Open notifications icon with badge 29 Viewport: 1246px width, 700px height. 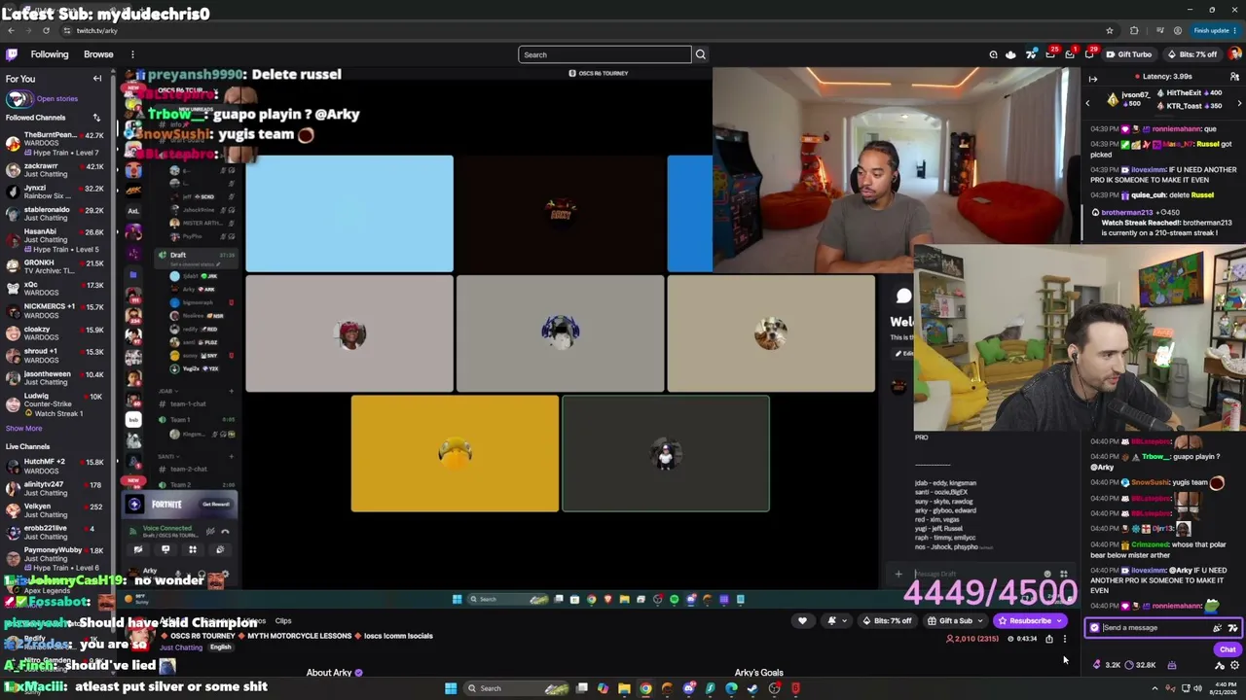click(x=1089, y=54)
